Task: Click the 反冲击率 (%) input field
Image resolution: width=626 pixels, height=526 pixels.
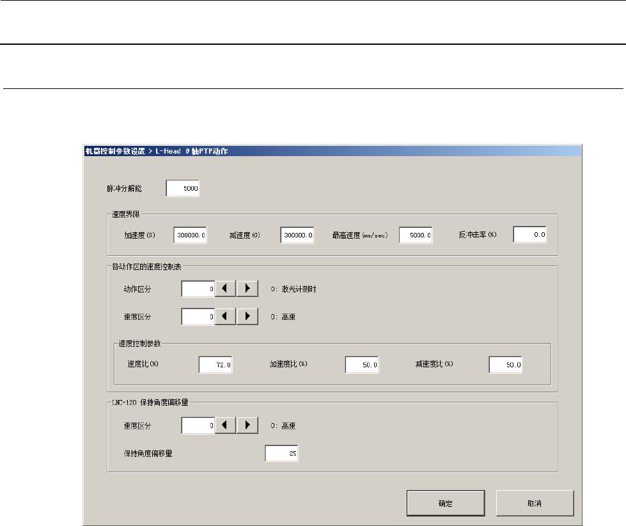Action: (x=530, y=234)
